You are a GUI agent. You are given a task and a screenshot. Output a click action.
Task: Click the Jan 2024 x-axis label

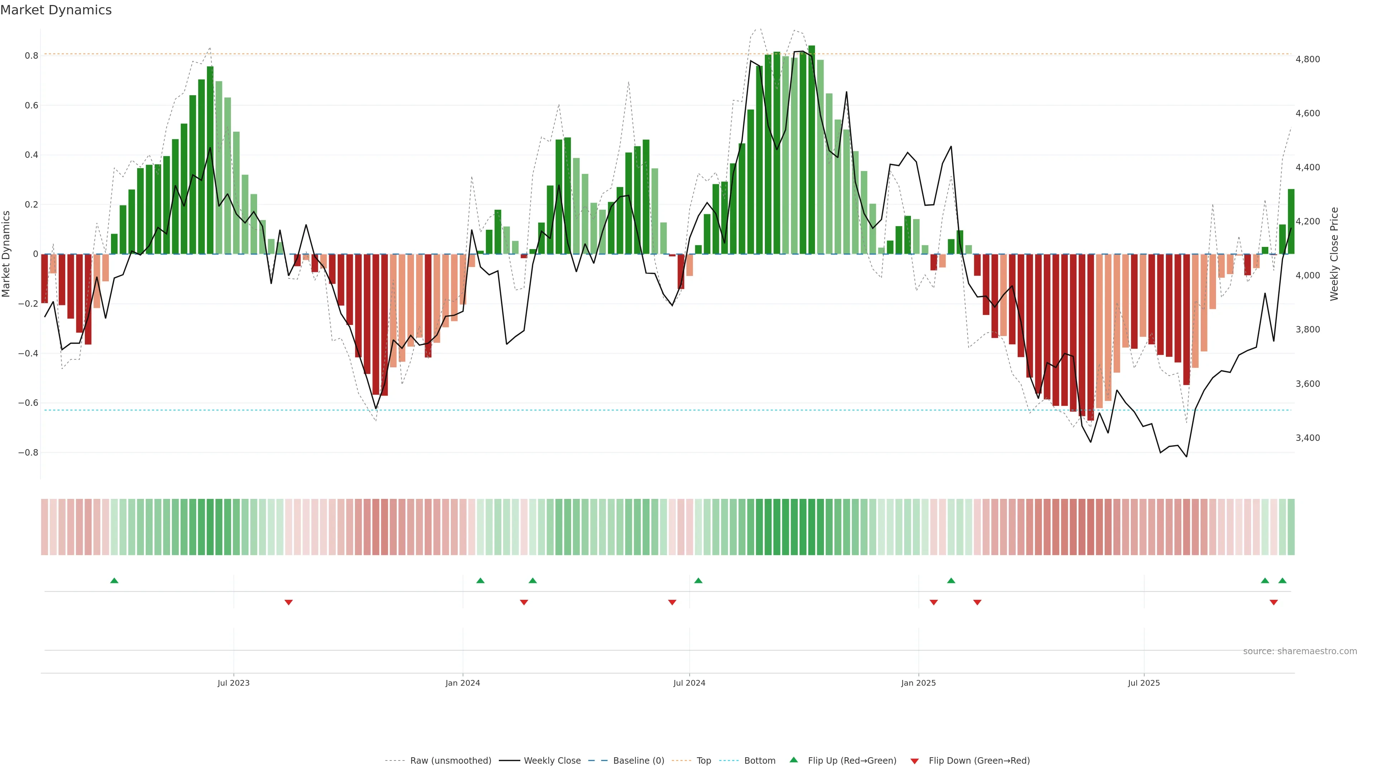tap(463, 683)
